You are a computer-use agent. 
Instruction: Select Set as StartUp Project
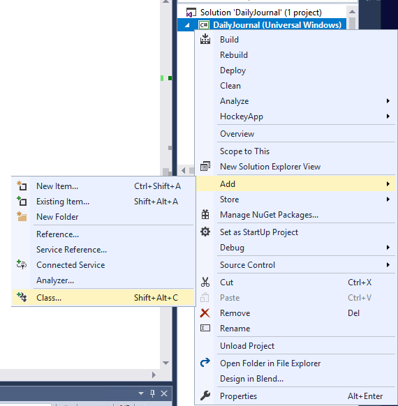[x=259, y=232]
